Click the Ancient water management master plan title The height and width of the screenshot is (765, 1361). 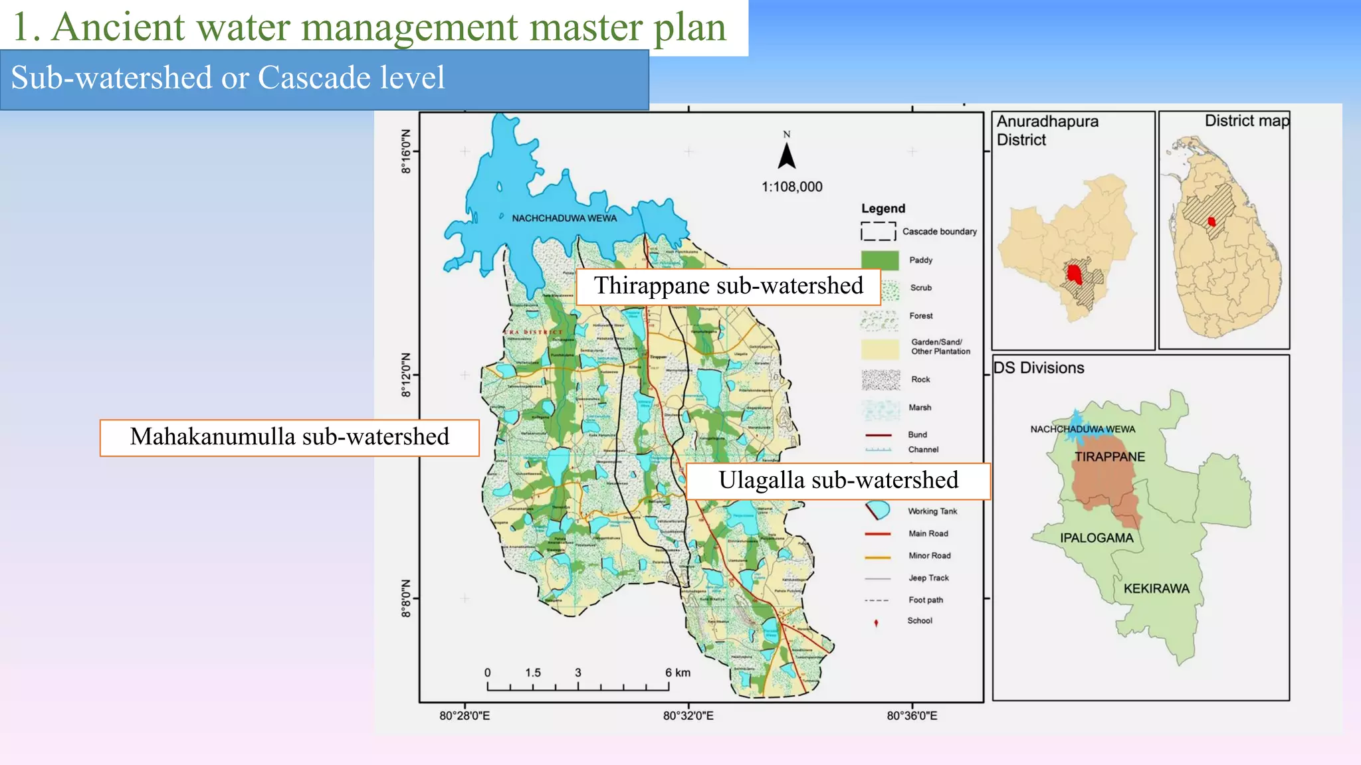[369, 27]
